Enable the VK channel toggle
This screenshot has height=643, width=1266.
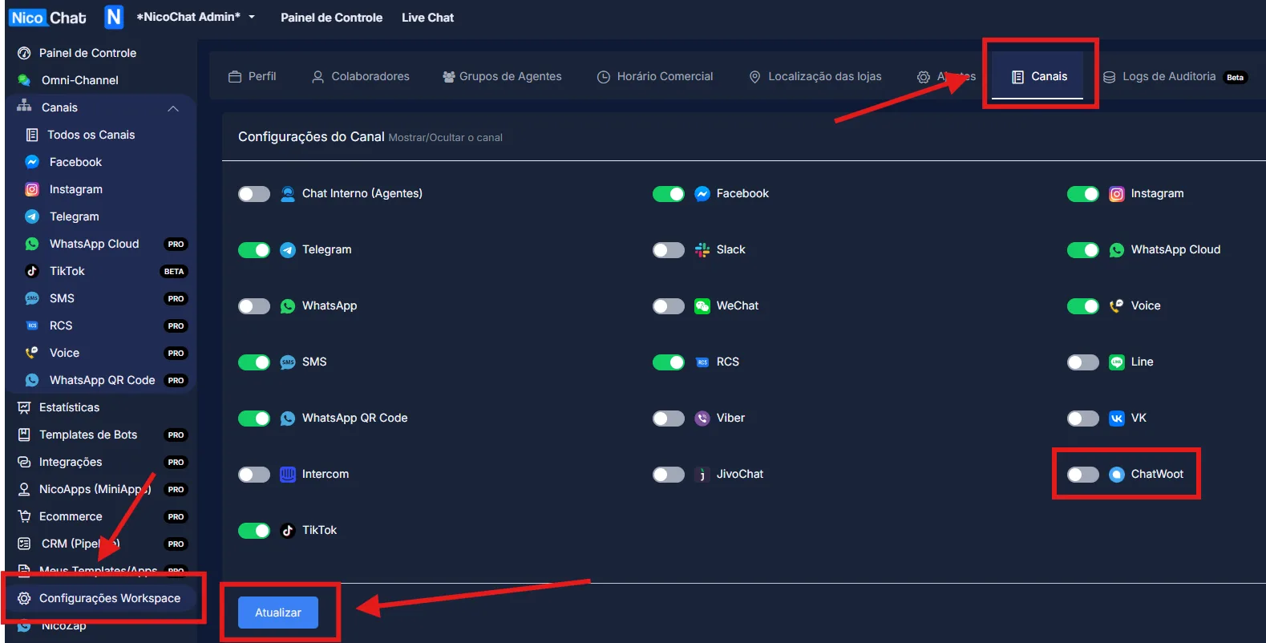[x=1083, y=419]
